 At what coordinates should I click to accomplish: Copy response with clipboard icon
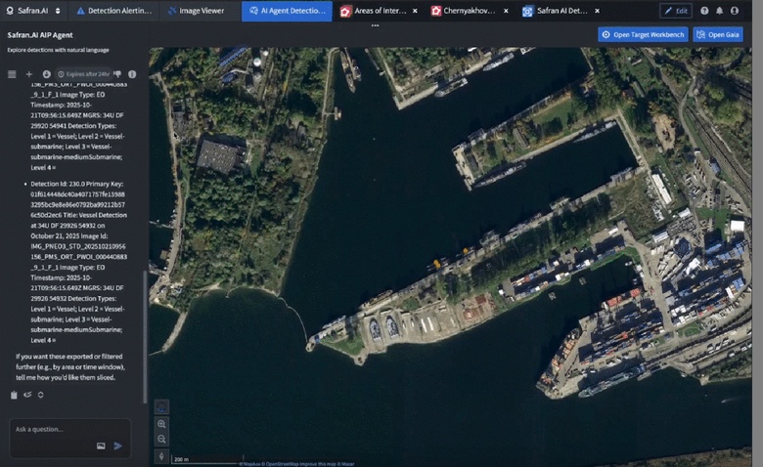14,395
